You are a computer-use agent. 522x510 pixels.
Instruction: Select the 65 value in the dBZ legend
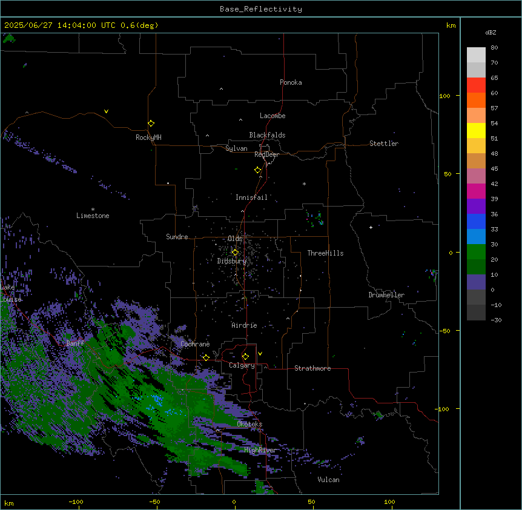(494, 78)
